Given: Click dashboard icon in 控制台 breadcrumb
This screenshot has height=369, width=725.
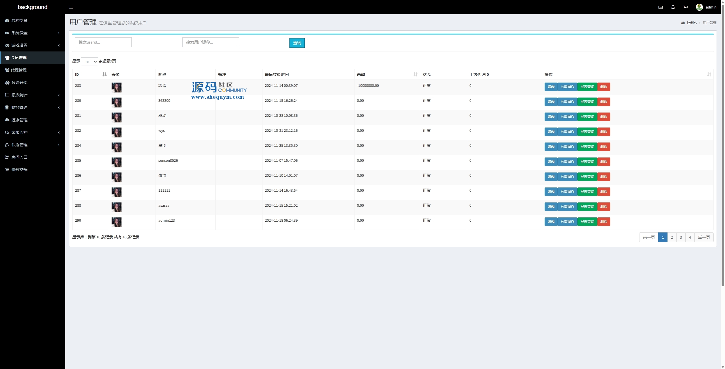Looking at the screenshot, I should [683, 23].
